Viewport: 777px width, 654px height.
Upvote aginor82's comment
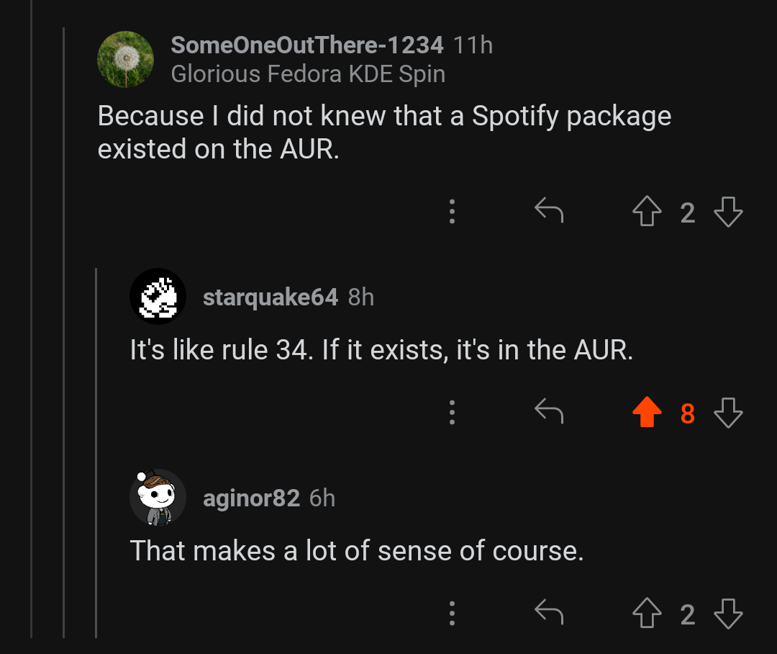pos(646,614)
